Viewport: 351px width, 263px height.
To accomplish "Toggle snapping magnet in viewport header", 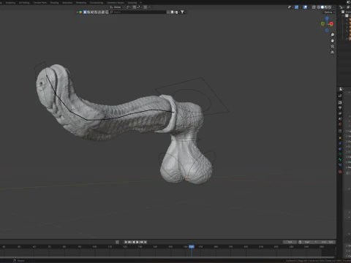I will (134, 7).
